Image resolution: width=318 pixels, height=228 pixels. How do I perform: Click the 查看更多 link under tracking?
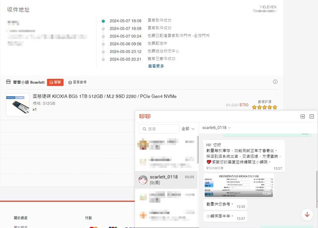[156, 66]
